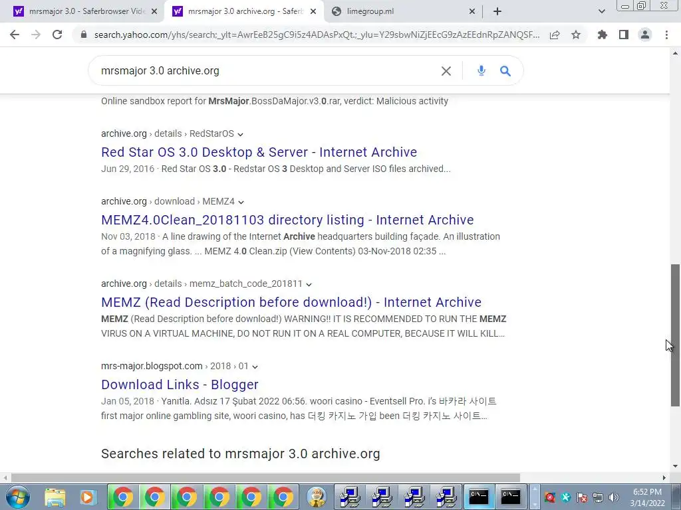Image resolution: width=681 pixels, height=510 pixels.
Task: Expand options arrow next to MEMZ4 result
Action: (x=241, y=202)
